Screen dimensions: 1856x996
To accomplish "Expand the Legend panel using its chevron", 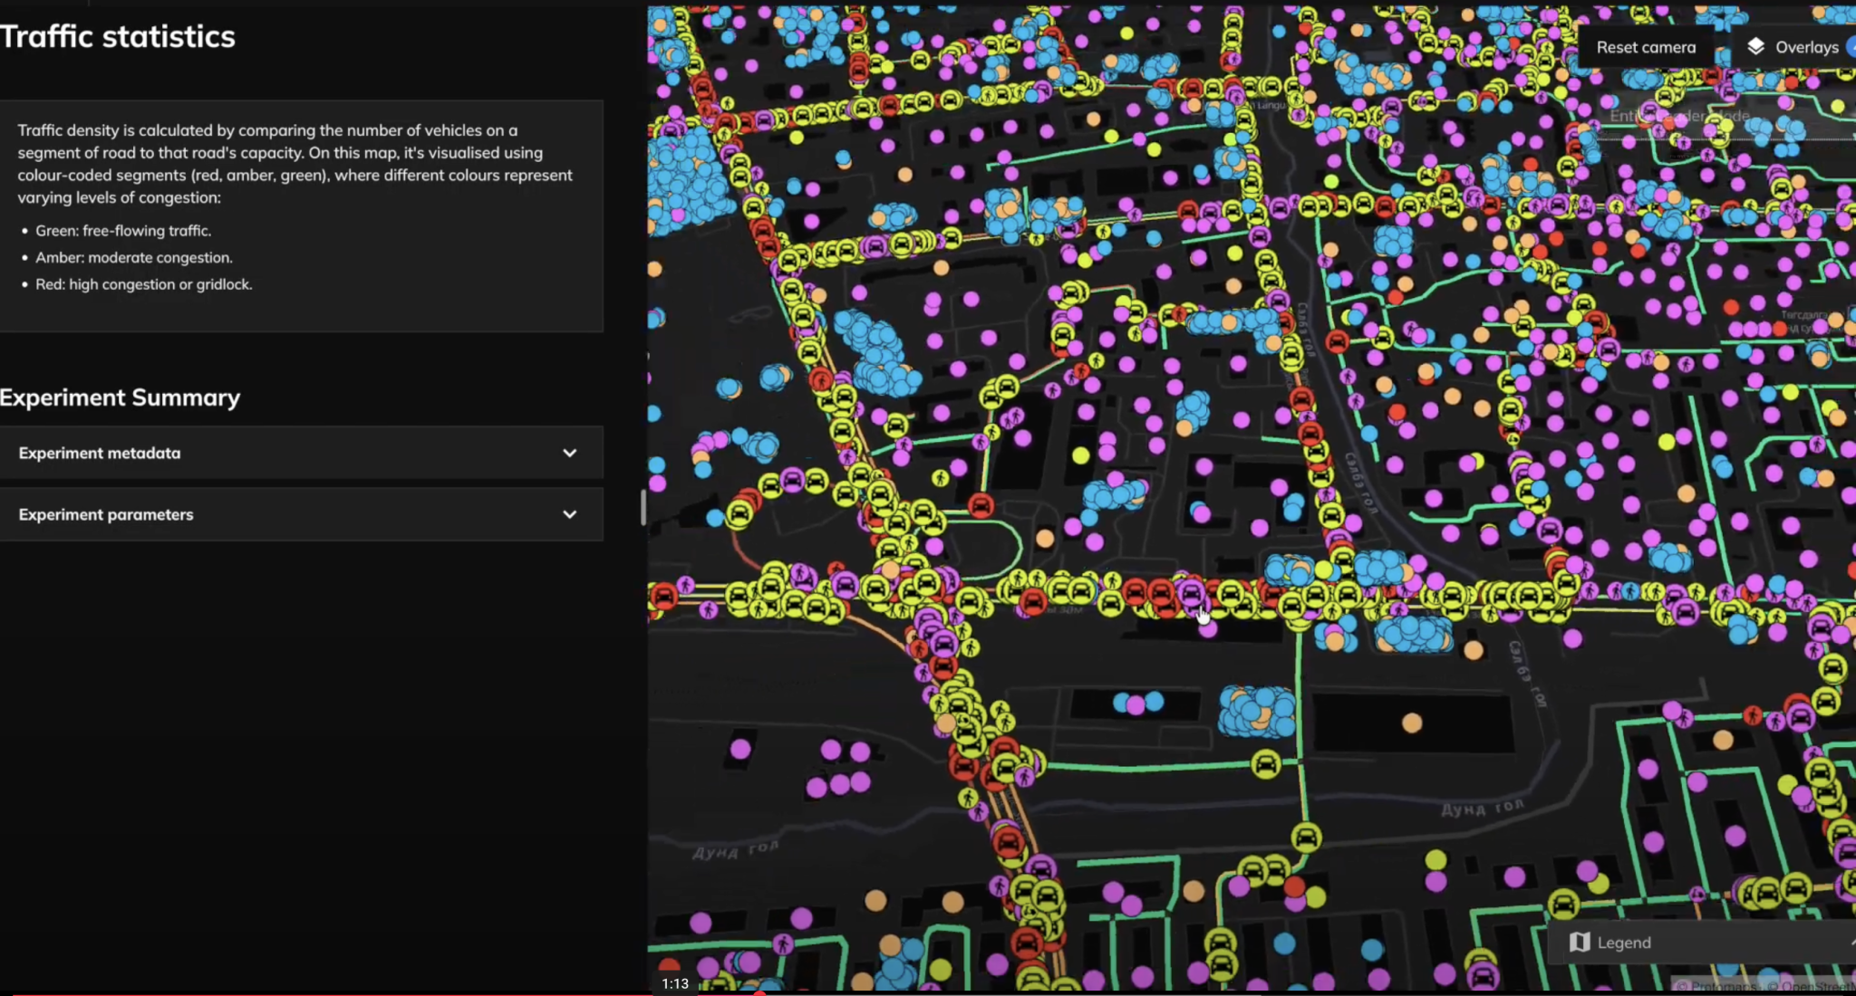I will coord(1851,943).
